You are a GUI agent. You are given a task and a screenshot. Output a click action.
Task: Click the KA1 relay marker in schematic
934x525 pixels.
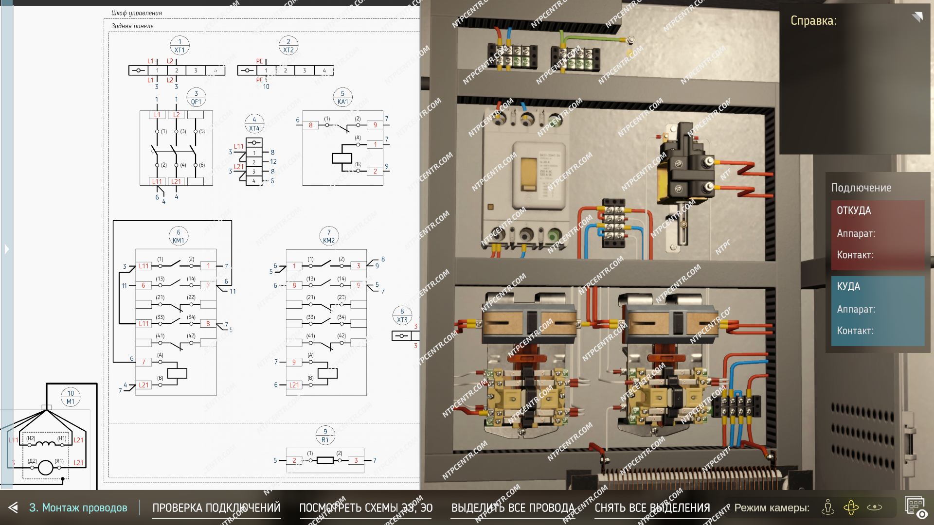[x=342, y=98]
